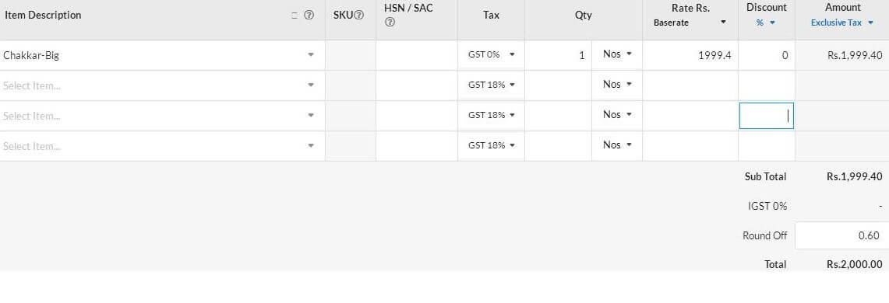The height and width of the screenshot is (303, 889).
Task: Click help icon under HSN / SAC
Action: click(x=390, y=23)
